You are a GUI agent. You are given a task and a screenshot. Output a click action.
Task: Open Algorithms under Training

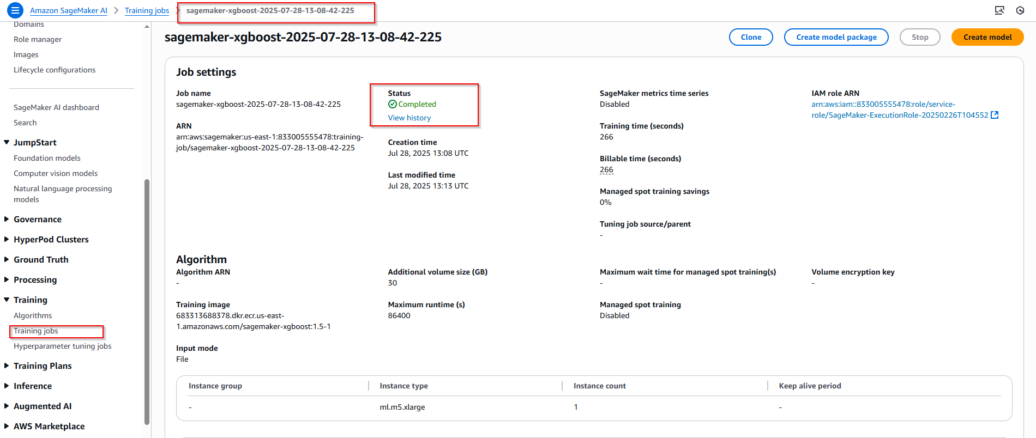(33, 315)
